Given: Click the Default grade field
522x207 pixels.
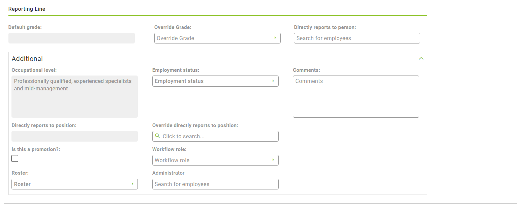Looking at the screenshot, I should (71, 38).
